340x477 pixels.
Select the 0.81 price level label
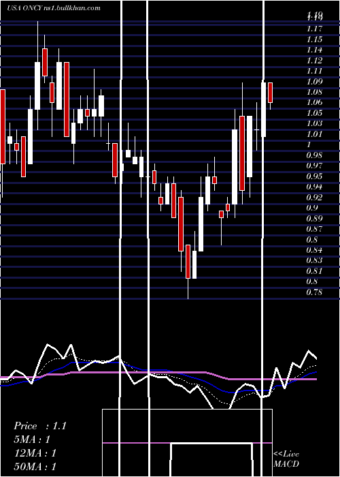tap(314, 271)
